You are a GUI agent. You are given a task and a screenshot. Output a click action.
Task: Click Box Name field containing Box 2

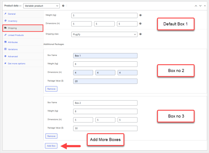(105, 103)
